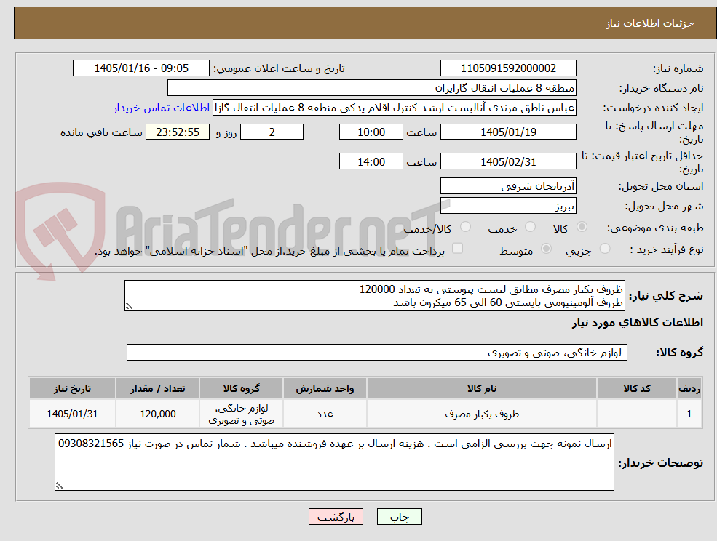The width and height of the screenshot is (717, 541).
Task: Click the جزئیات اطلاعات نیاز header title
Action: (650, 23)
